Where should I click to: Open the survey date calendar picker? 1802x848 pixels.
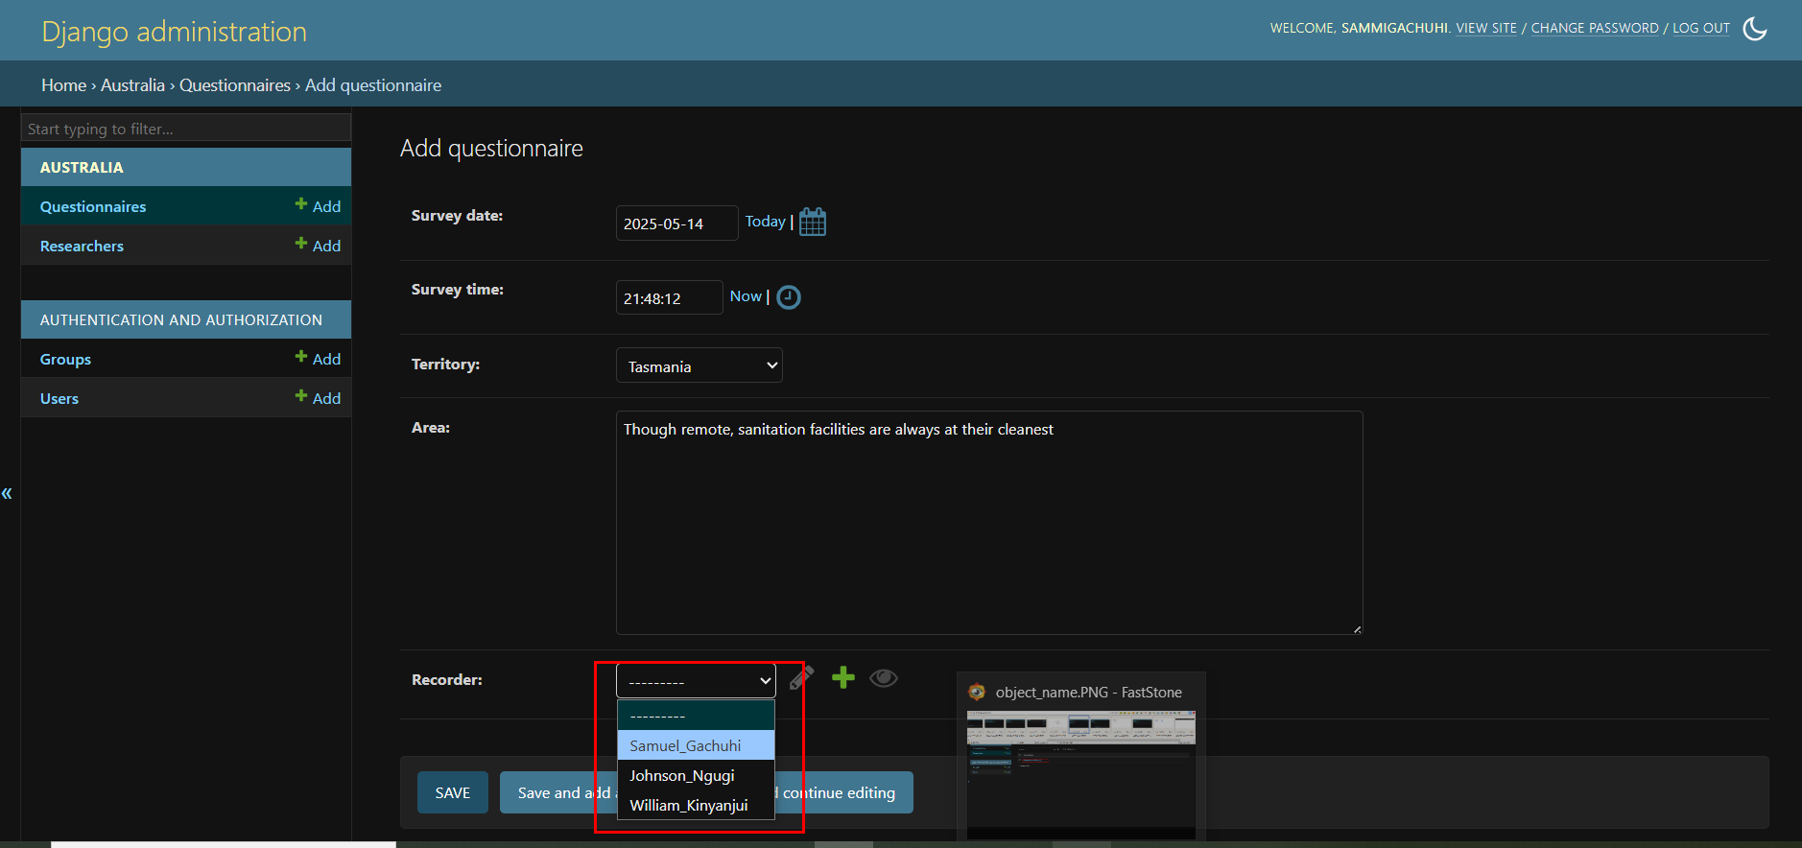click(812, 222)
